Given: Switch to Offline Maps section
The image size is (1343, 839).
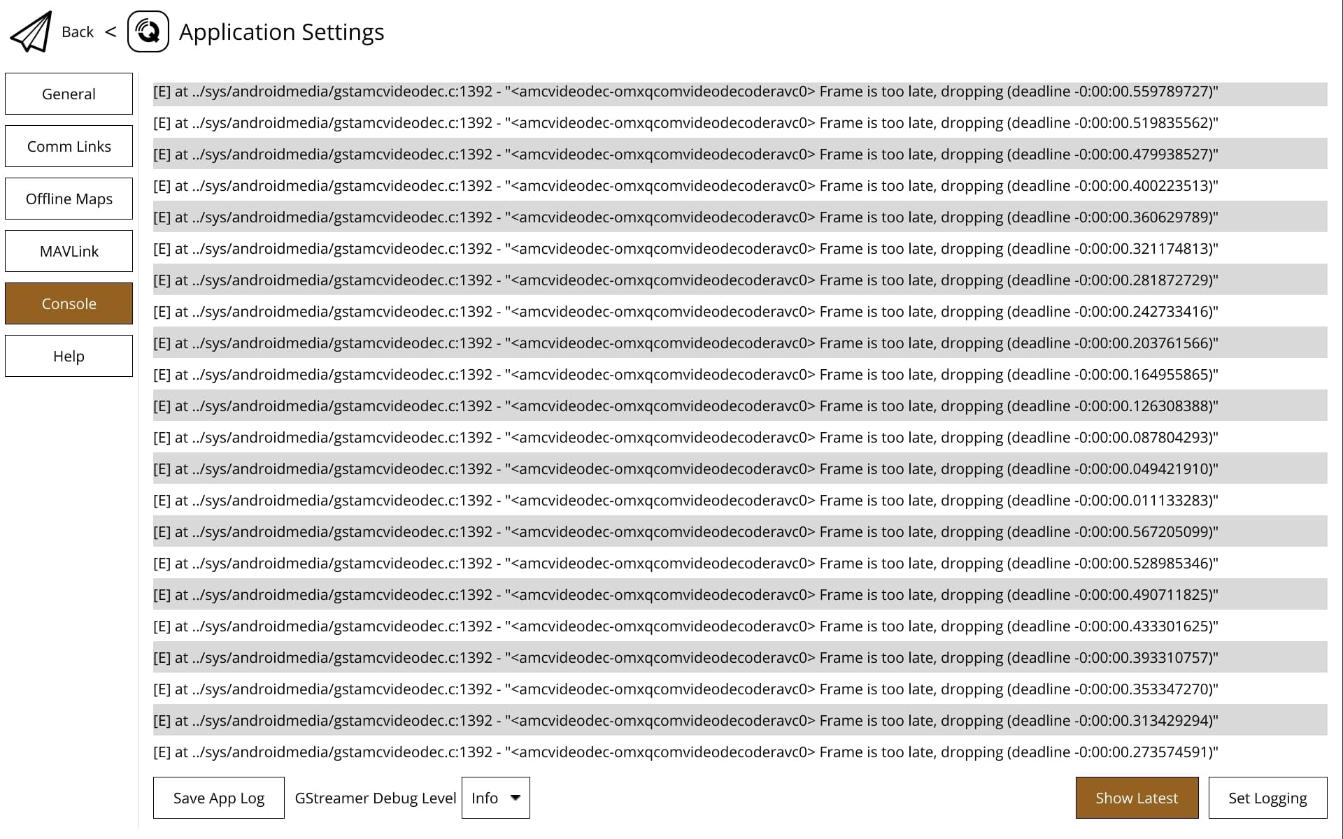Looking at the screenshot, I should tap(69, 199).
